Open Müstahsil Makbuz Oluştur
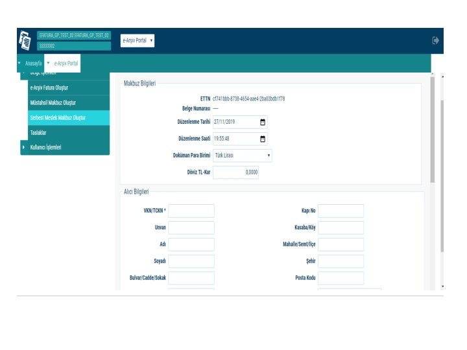 69,102
